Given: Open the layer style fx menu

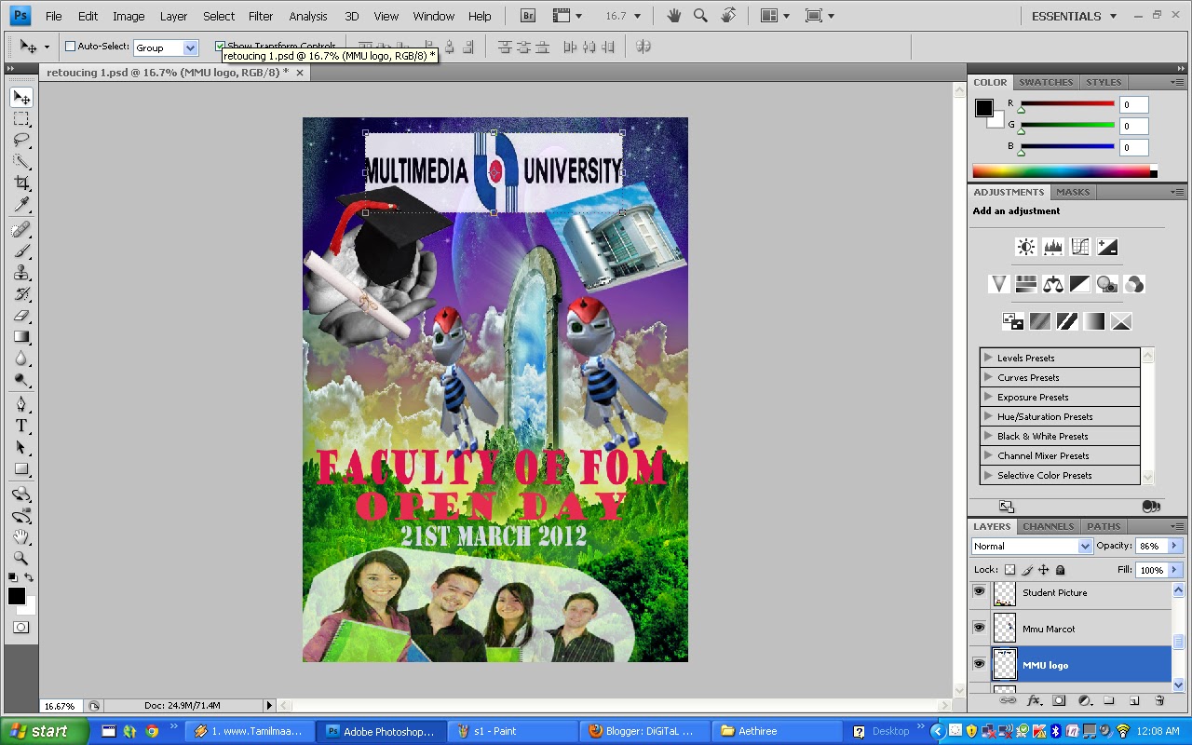Looking at the screenshot, I should click(1034, 700).
